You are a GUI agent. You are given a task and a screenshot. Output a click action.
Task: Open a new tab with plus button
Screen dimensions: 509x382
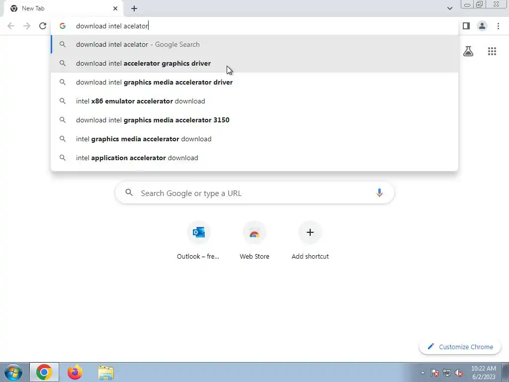pyautogui.click(x=134, y=8)
